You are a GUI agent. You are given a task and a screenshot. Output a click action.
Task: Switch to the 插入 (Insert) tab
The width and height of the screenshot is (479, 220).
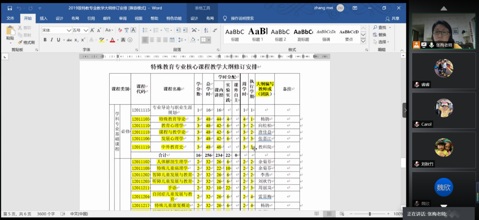43,18
